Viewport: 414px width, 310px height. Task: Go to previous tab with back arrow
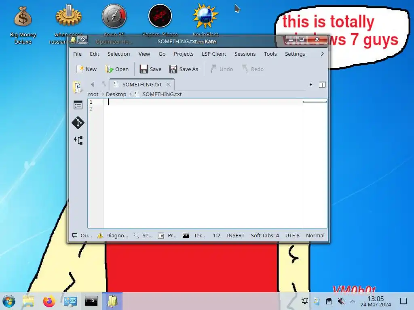click(x=93, y=84)
